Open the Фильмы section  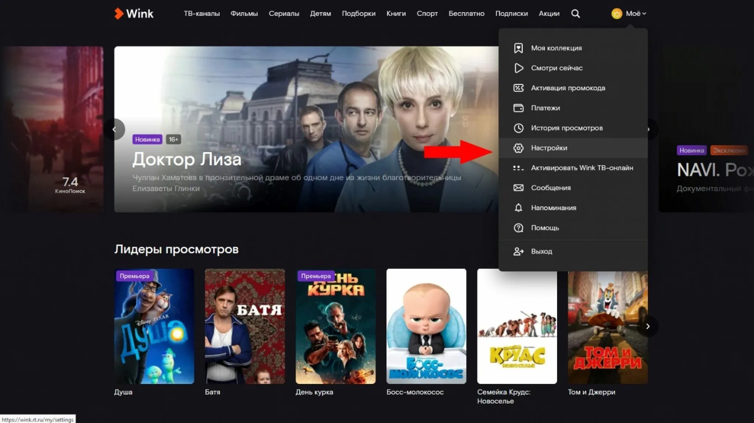[244, 14]
